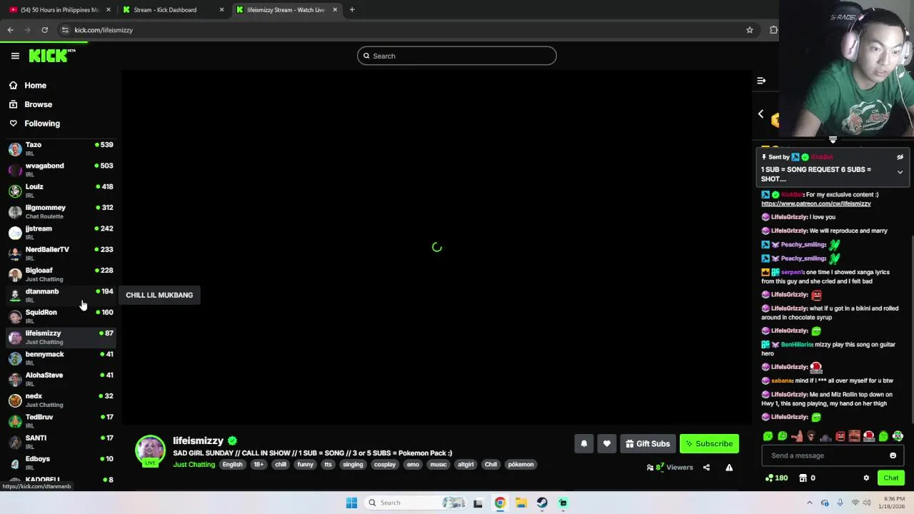Click the report warning triangle icon
Screen dimensions: 914x514
pyautogui.click(x=729, y=468)
